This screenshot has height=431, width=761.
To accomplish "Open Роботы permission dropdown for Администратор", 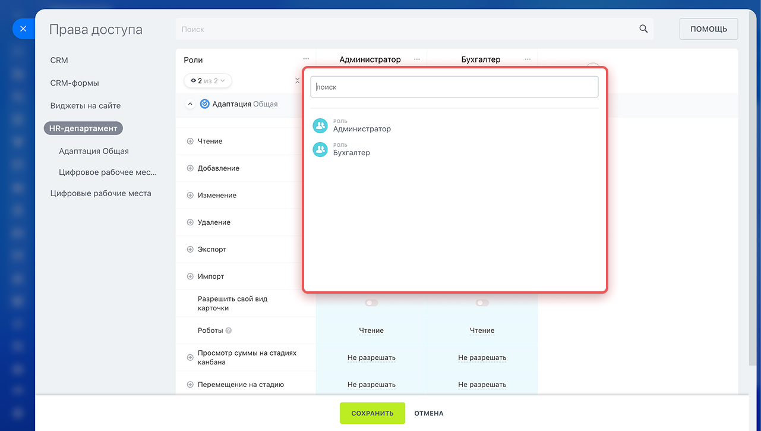I will 371,331.
